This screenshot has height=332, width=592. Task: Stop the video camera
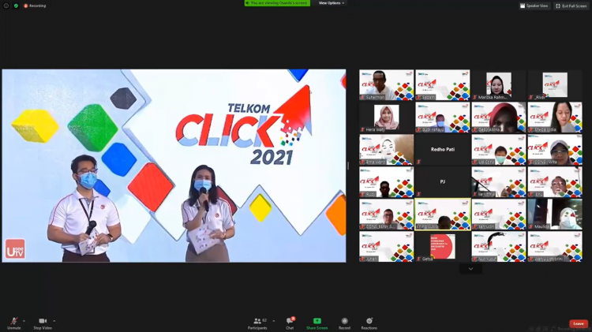point(43,323)
